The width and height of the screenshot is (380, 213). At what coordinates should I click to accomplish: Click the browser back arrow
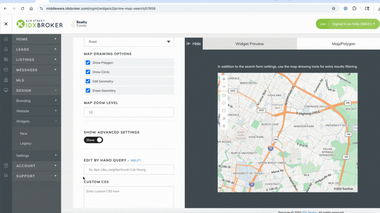pyautogui.click(x=5, y=9)
